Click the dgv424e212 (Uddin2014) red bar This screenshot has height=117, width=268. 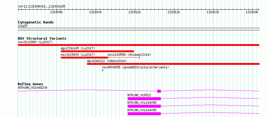click(x=173, y=64)
